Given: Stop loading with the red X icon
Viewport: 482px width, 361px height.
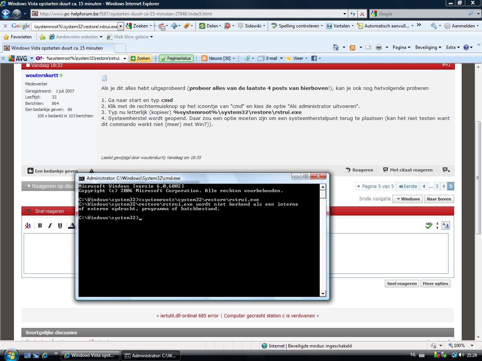Looking at the screenshot, I should [362, 14].
